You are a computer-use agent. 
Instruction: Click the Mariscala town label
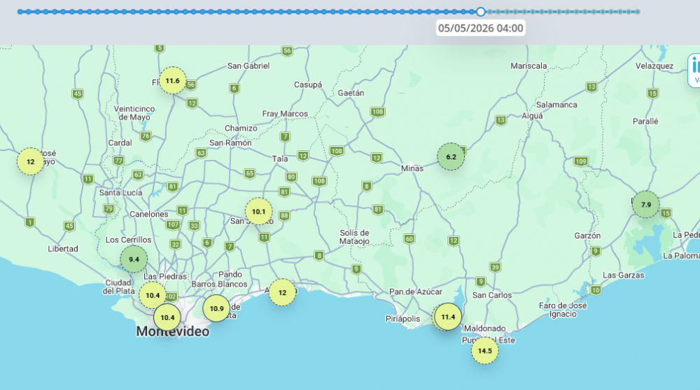point(528,66)
